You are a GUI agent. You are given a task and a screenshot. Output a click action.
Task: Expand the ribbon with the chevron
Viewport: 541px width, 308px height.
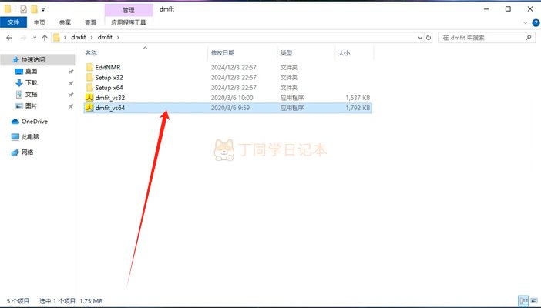pyautogui.click(x=523, y=22)
